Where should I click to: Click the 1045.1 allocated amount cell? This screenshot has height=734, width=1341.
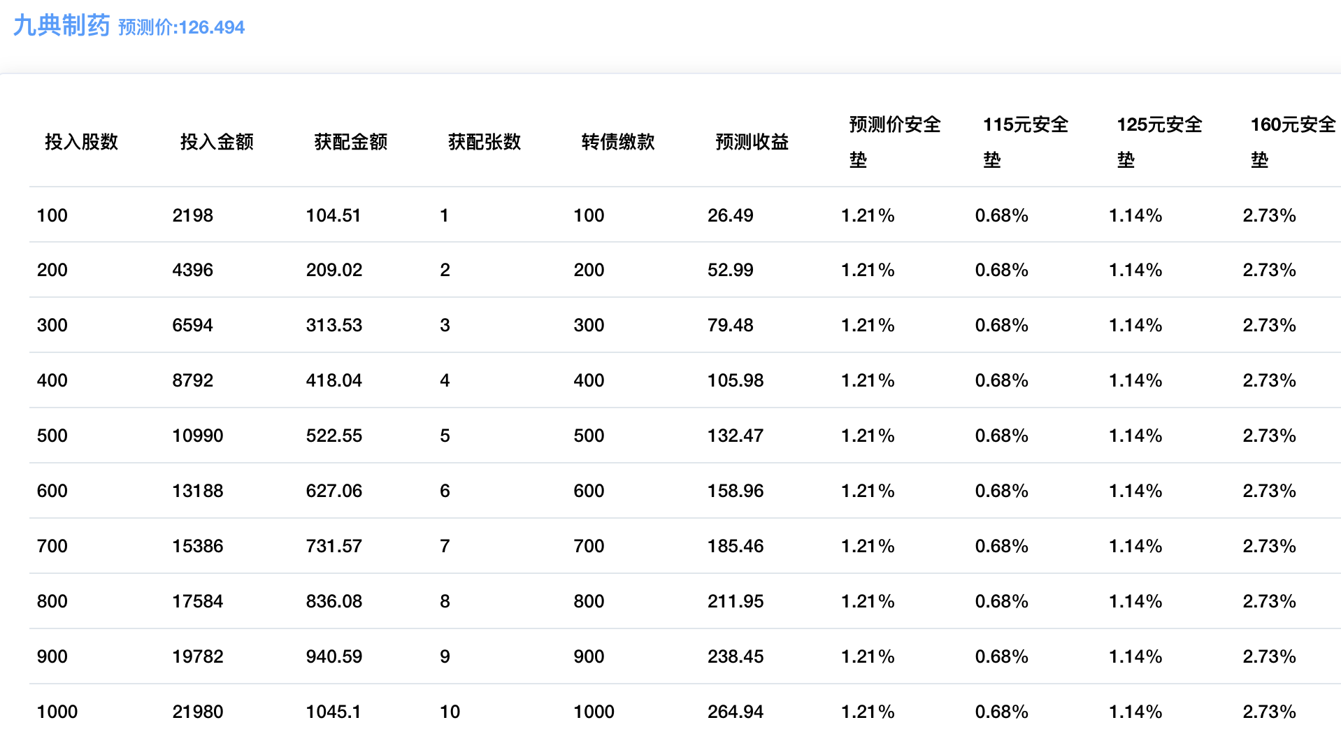coord(333,712)
